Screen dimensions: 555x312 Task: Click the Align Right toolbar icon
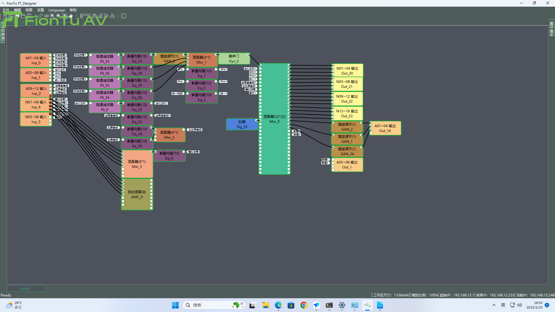coord(88,16)
